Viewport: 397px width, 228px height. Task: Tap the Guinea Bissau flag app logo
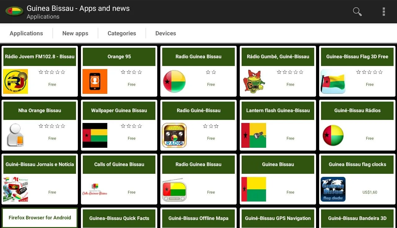(x=14, y=11)
